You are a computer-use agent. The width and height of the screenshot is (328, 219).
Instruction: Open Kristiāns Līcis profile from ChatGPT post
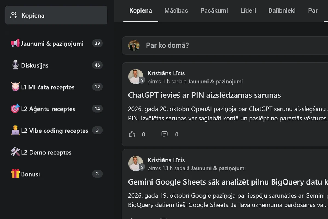pos(166,73)
